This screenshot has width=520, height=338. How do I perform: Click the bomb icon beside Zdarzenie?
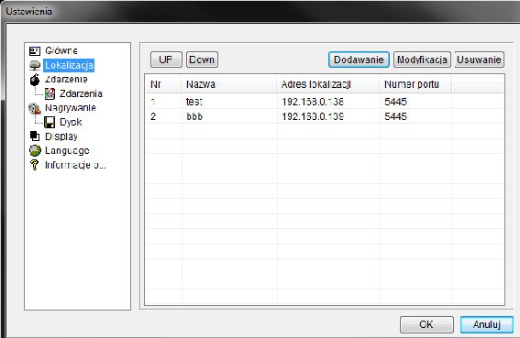35,80
